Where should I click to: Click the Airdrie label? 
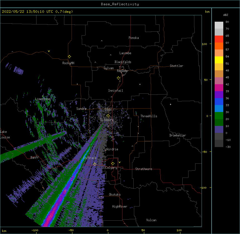point(112,149)
